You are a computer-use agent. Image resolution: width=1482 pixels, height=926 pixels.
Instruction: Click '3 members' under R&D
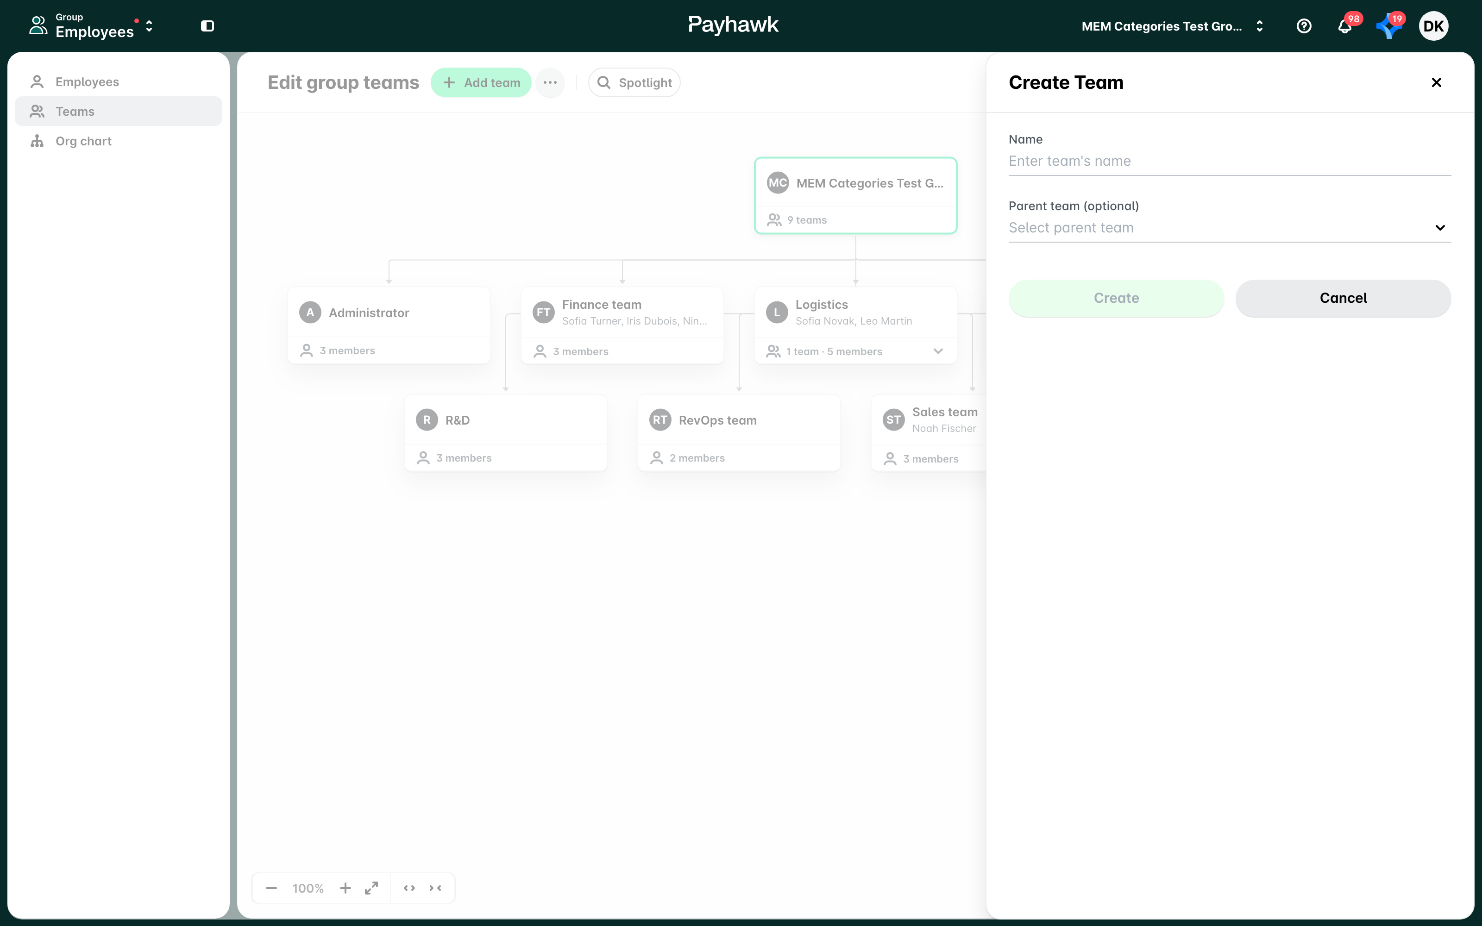pyautogui.click(x=464, y=458)
